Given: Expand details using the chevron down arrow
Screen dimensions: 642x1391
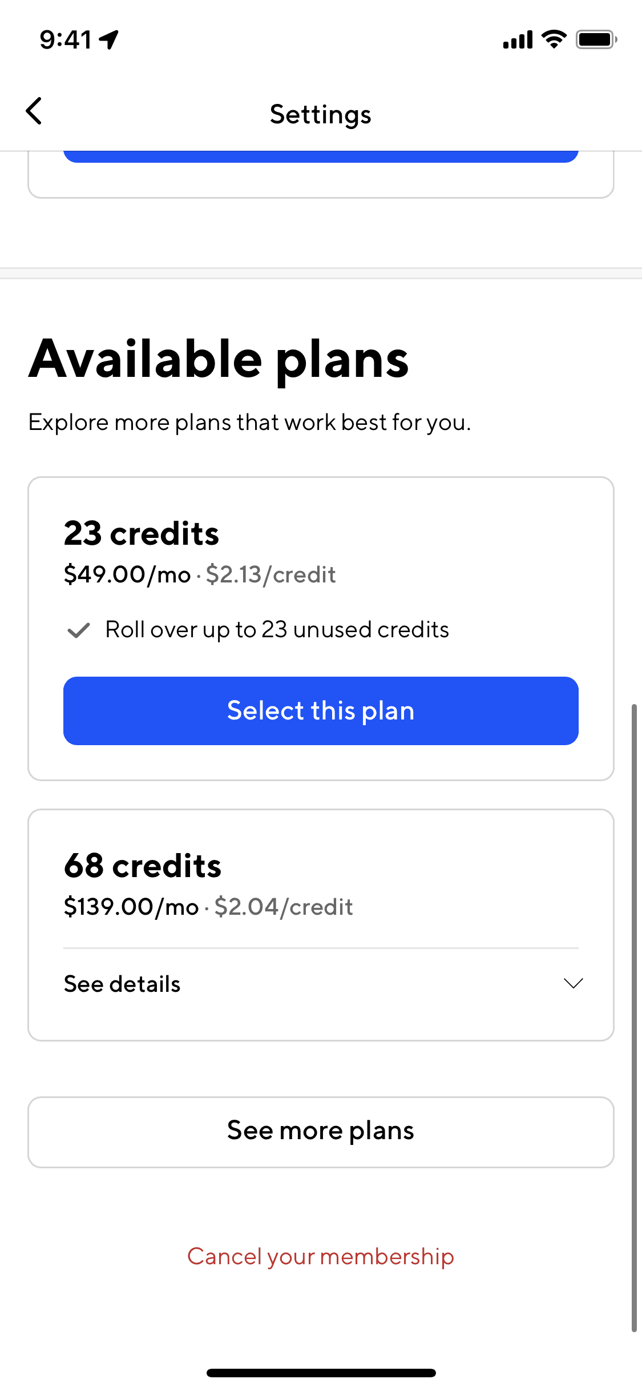Looking at the screenshot, I should tap(573, 983).
